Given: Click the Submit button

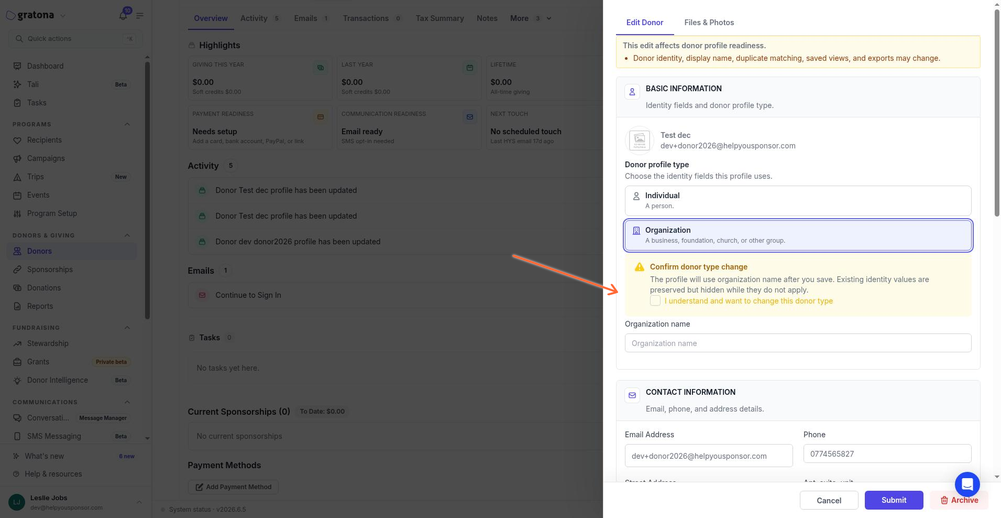Looking at the screenshot, I should 894,500.
